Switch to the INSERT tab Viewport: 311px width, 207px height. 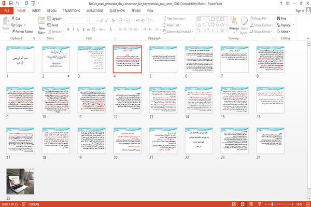[36, 11]
